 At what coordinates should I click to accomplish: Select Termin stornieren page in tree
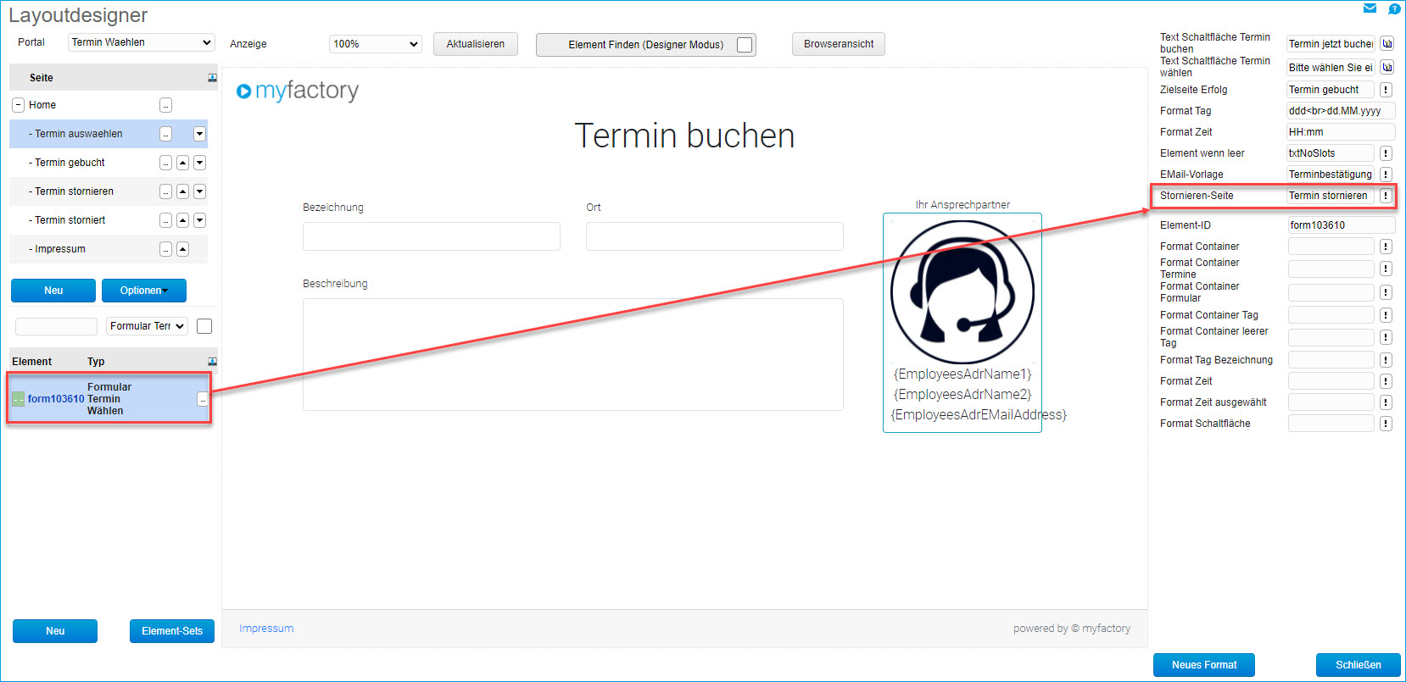[74, 191]
